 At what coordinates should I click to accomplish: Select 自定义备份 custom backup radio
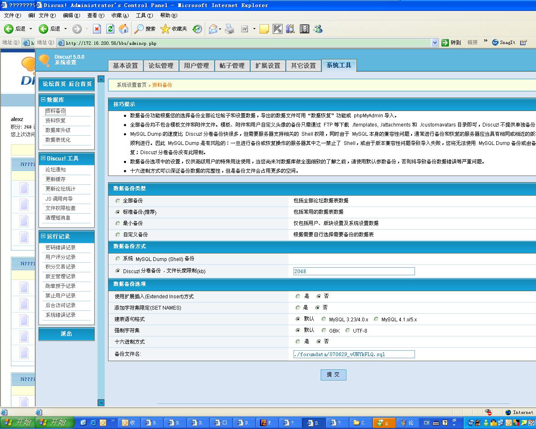pyautogui.click(x=118, y=235)
